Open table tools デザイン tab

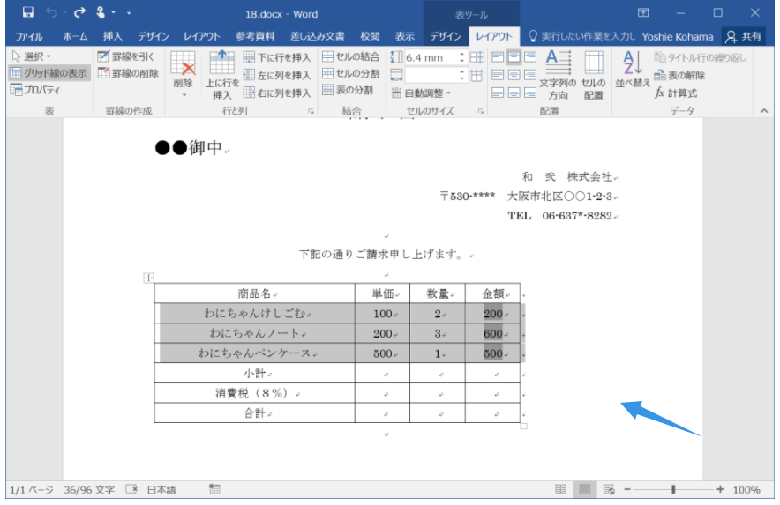click(446, 36)
